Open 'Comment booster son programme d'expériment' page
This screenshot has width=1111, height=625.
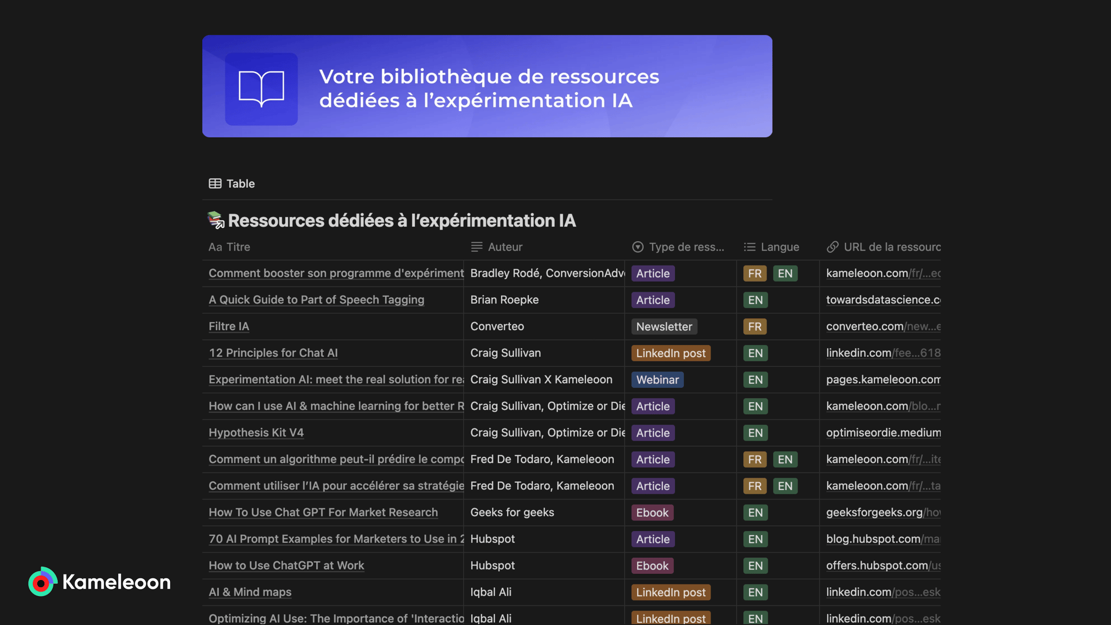[336, 273]
